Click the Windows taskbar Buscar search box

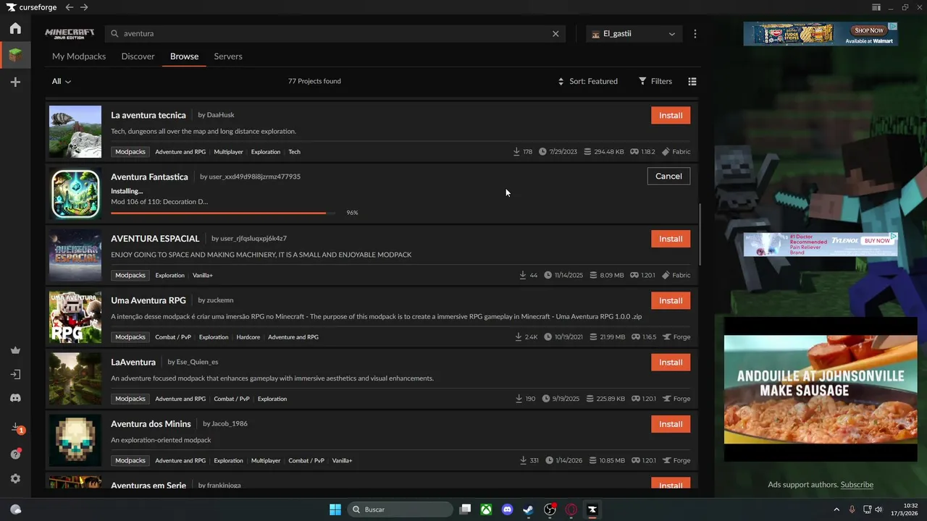(400, 509)
